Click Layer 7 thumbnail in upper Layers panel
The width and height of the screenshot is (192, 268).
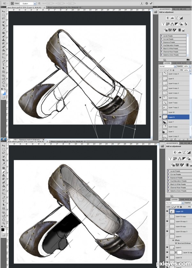point(165,122)
